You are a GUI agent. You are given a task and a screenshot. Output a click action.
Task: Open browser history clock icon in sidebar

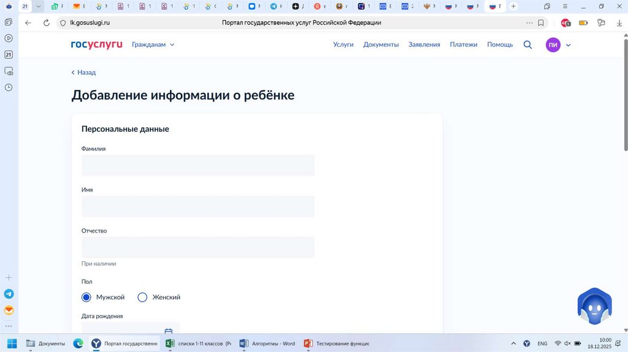(9, 87)
